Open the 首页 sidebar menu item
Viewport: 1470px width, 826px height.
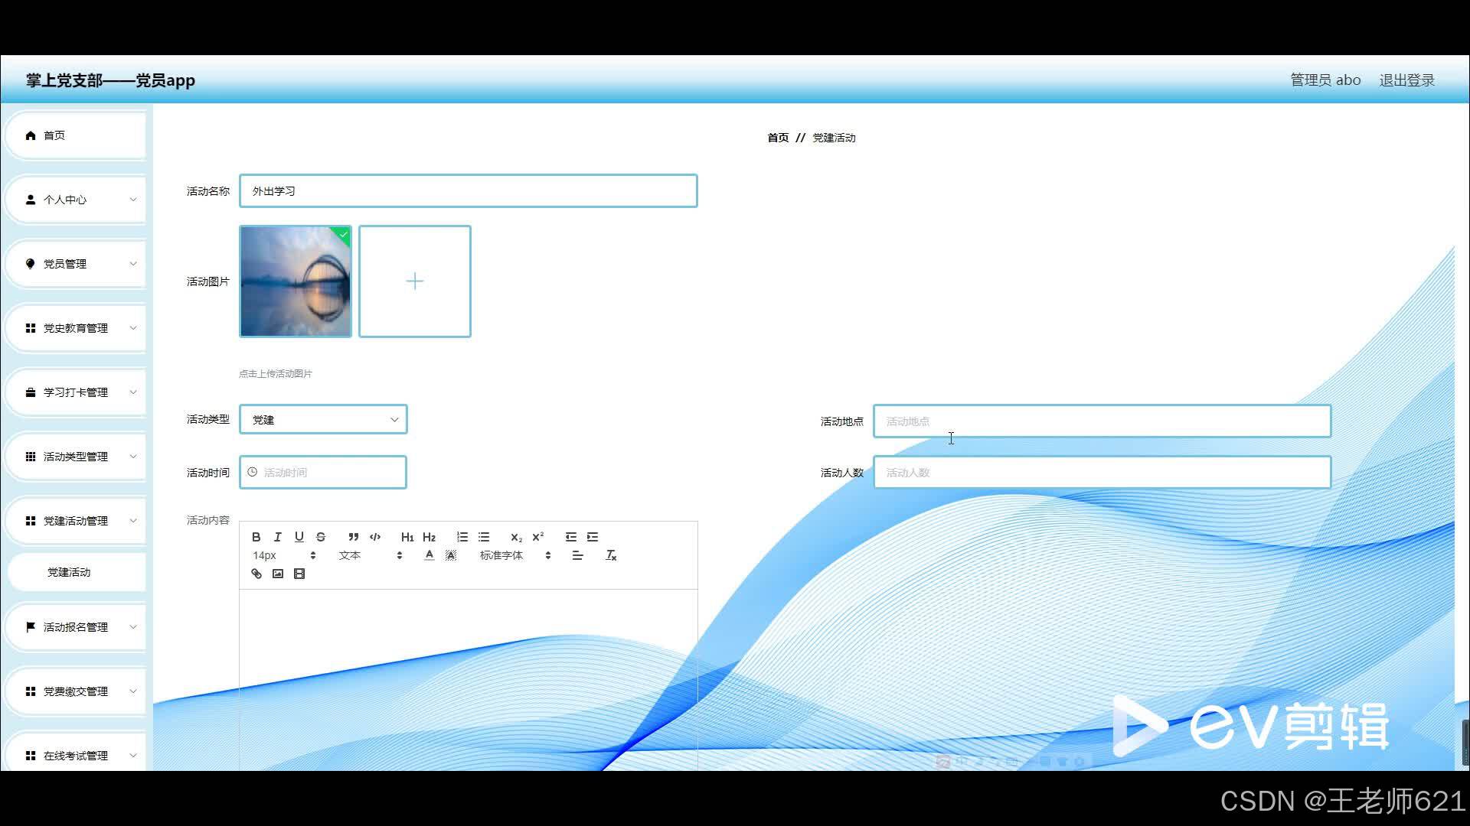click(77, 135)
